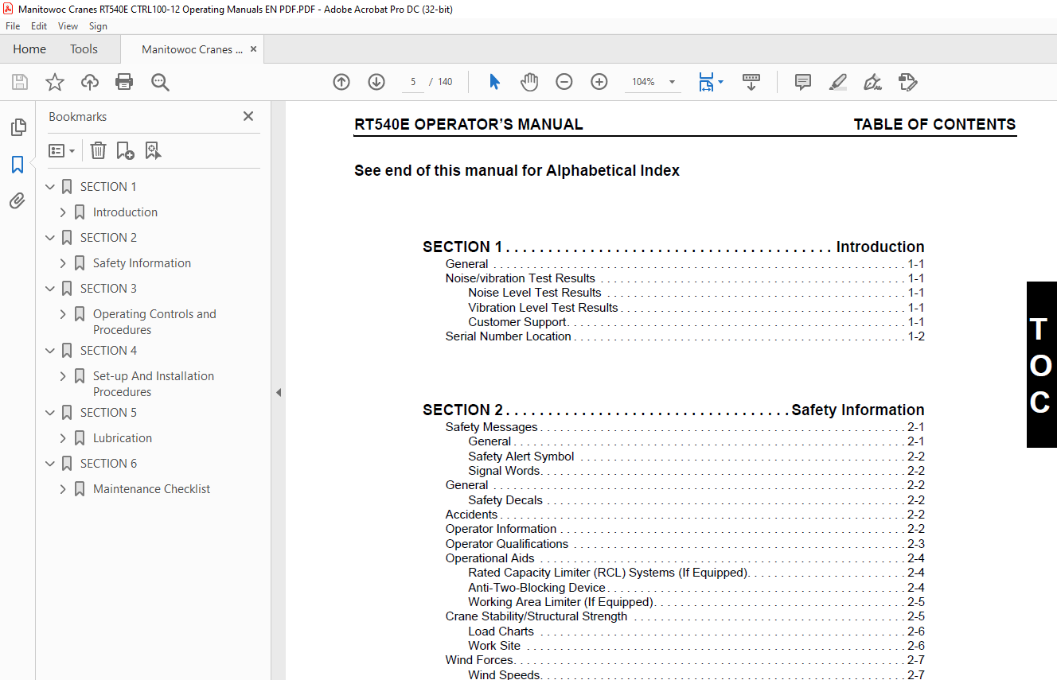Select SECTION 5 bookmark label
This screenshot has width=1057, height=680.
pyautogui.click(x=108, y=413)
